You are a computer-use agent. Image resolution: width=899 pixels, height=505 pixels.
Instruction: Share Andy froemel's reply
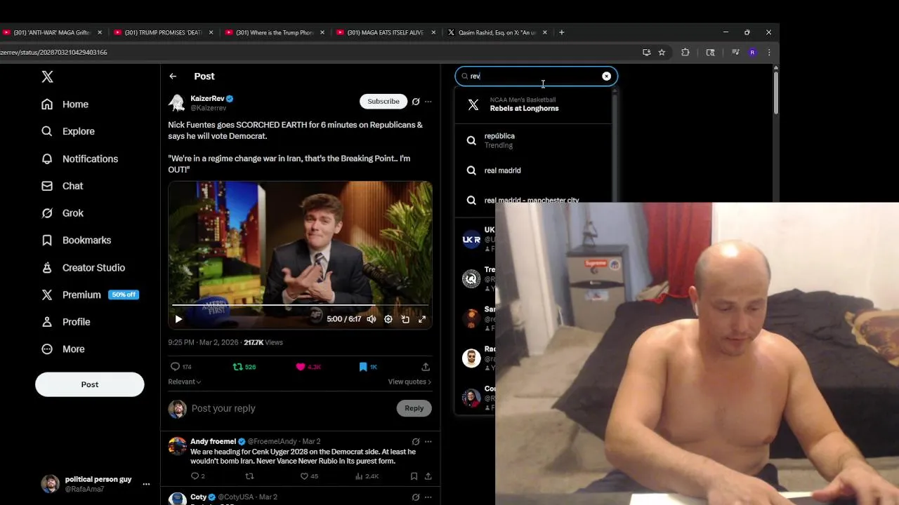tap(428, 476)
